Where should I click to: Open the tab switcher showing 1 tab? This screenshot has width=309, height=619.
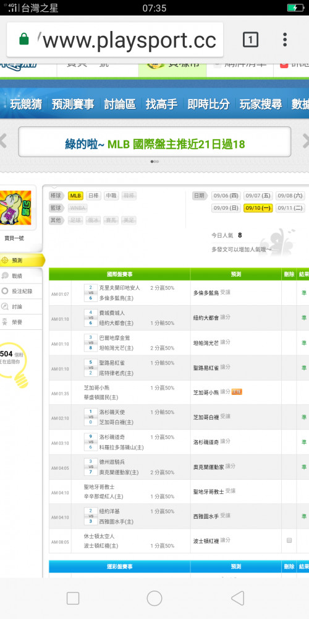pos(250,40)
